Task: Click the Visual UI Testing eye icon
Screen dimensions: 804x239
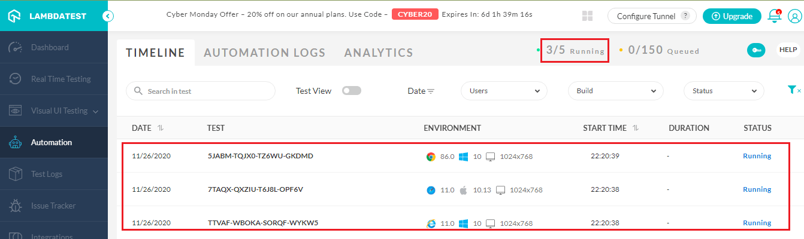Action: click(16, 111)
